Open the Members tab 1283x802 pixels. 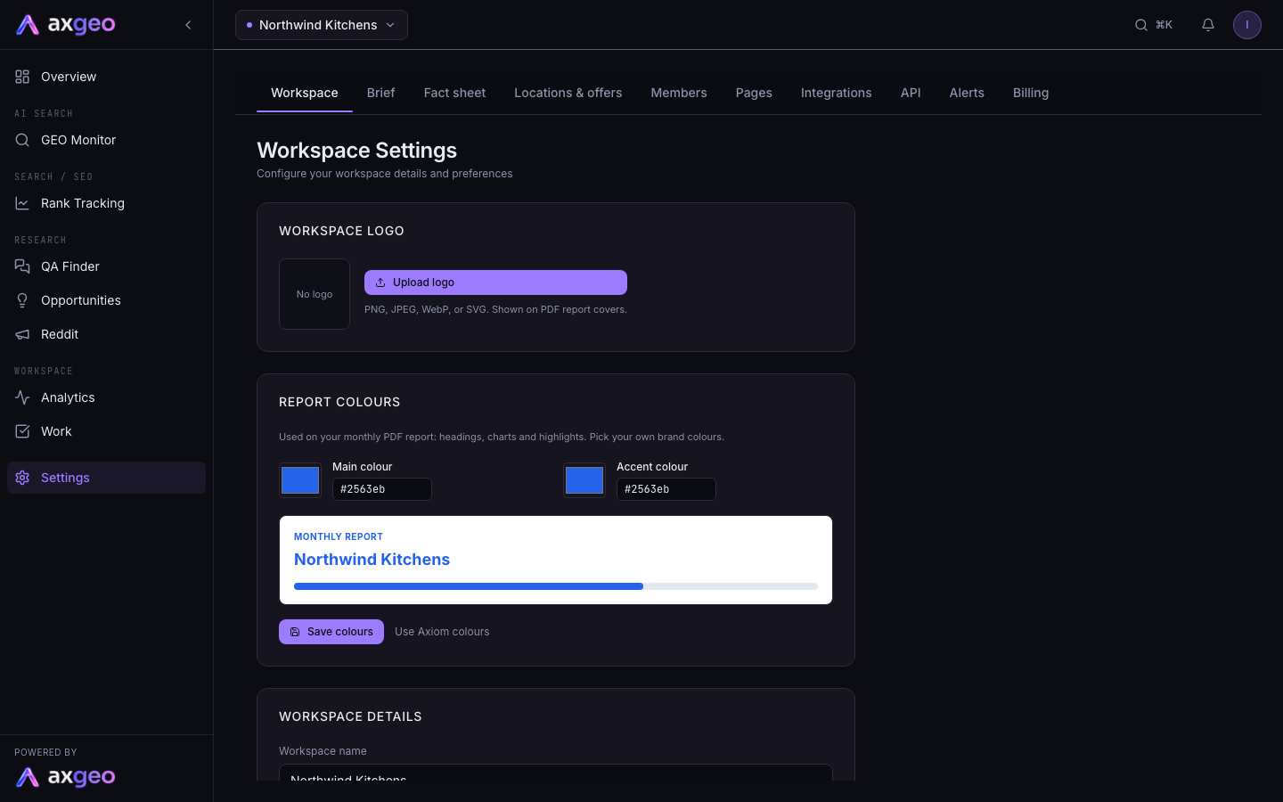tap(679, 93)
